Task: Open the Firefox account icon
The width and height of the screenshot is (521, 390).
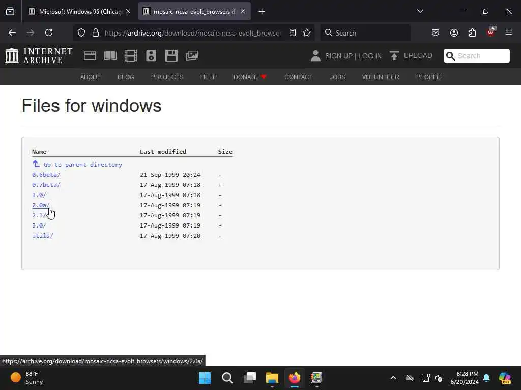Action: pyautogui.click(x=454, y=32)
